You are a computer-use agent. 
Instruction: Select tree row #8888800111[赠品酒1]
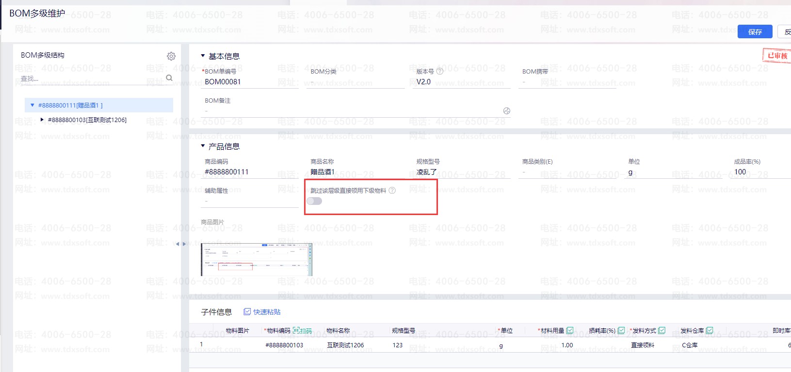99,105
